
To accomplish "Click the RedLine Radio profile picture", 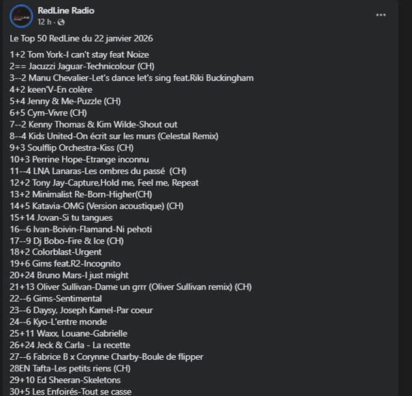I will (x=21, y=16).
